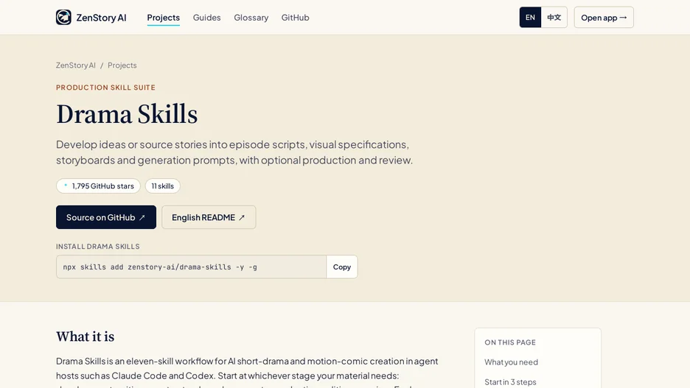Jump to Start in 3 steps section
This screenshot has height=388, width=690.
click(510, 382)
